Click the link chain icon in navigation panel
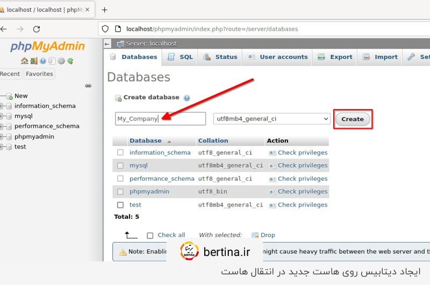Image resolution: width=430 pixels, height=285 pixels. tap(88, 86)
